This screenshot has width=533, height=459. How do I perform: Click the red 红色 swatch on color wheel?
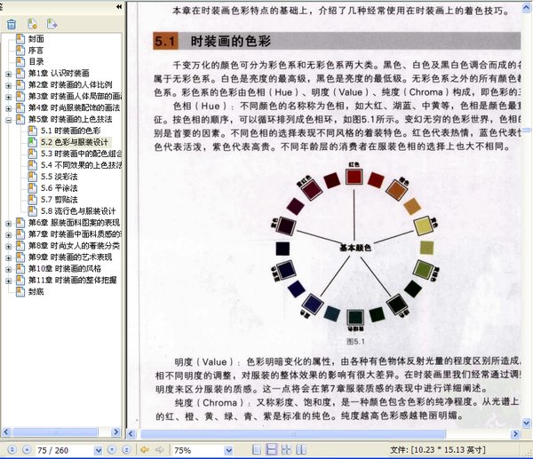(x=354, y=177)
